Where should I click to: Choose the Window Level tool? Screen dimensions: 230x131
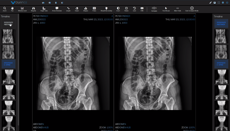click(22, 9)
